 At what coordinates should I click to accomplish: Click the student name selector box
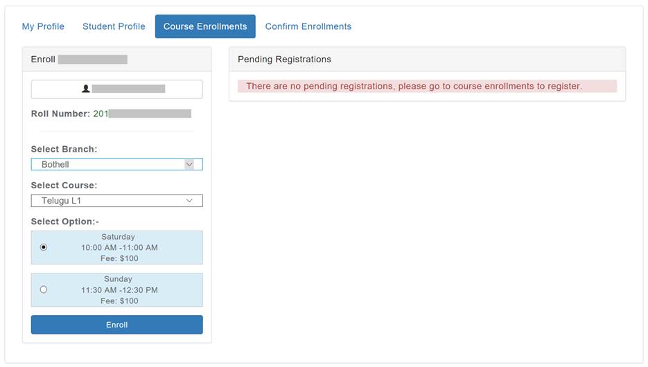pyautogui.click(x=117, y=89)
